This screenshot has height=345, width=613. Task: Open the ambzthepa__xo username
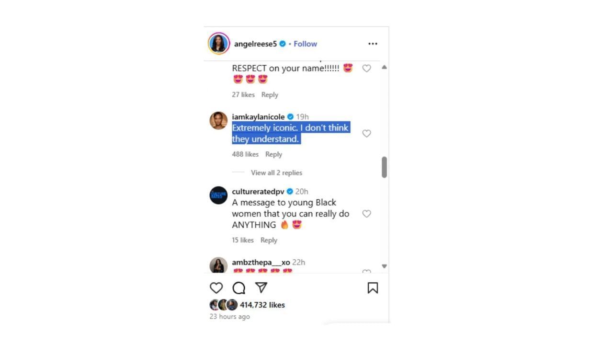tap(261, 262)
